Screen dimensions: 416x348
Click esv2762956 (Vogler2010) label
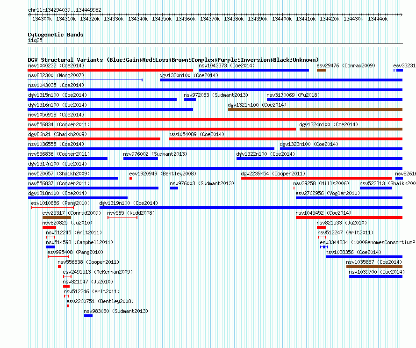(x=328, y=193)
